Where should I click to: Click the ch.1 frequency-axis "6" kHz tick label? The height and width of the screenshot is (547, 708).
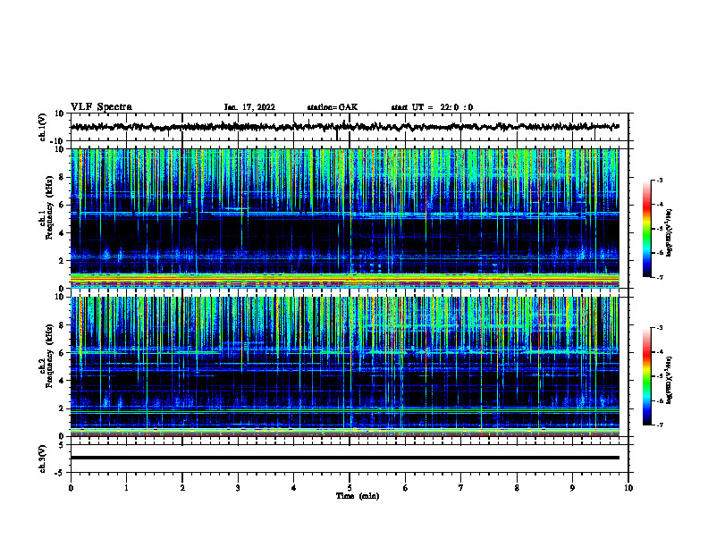(x=62, y=205)
